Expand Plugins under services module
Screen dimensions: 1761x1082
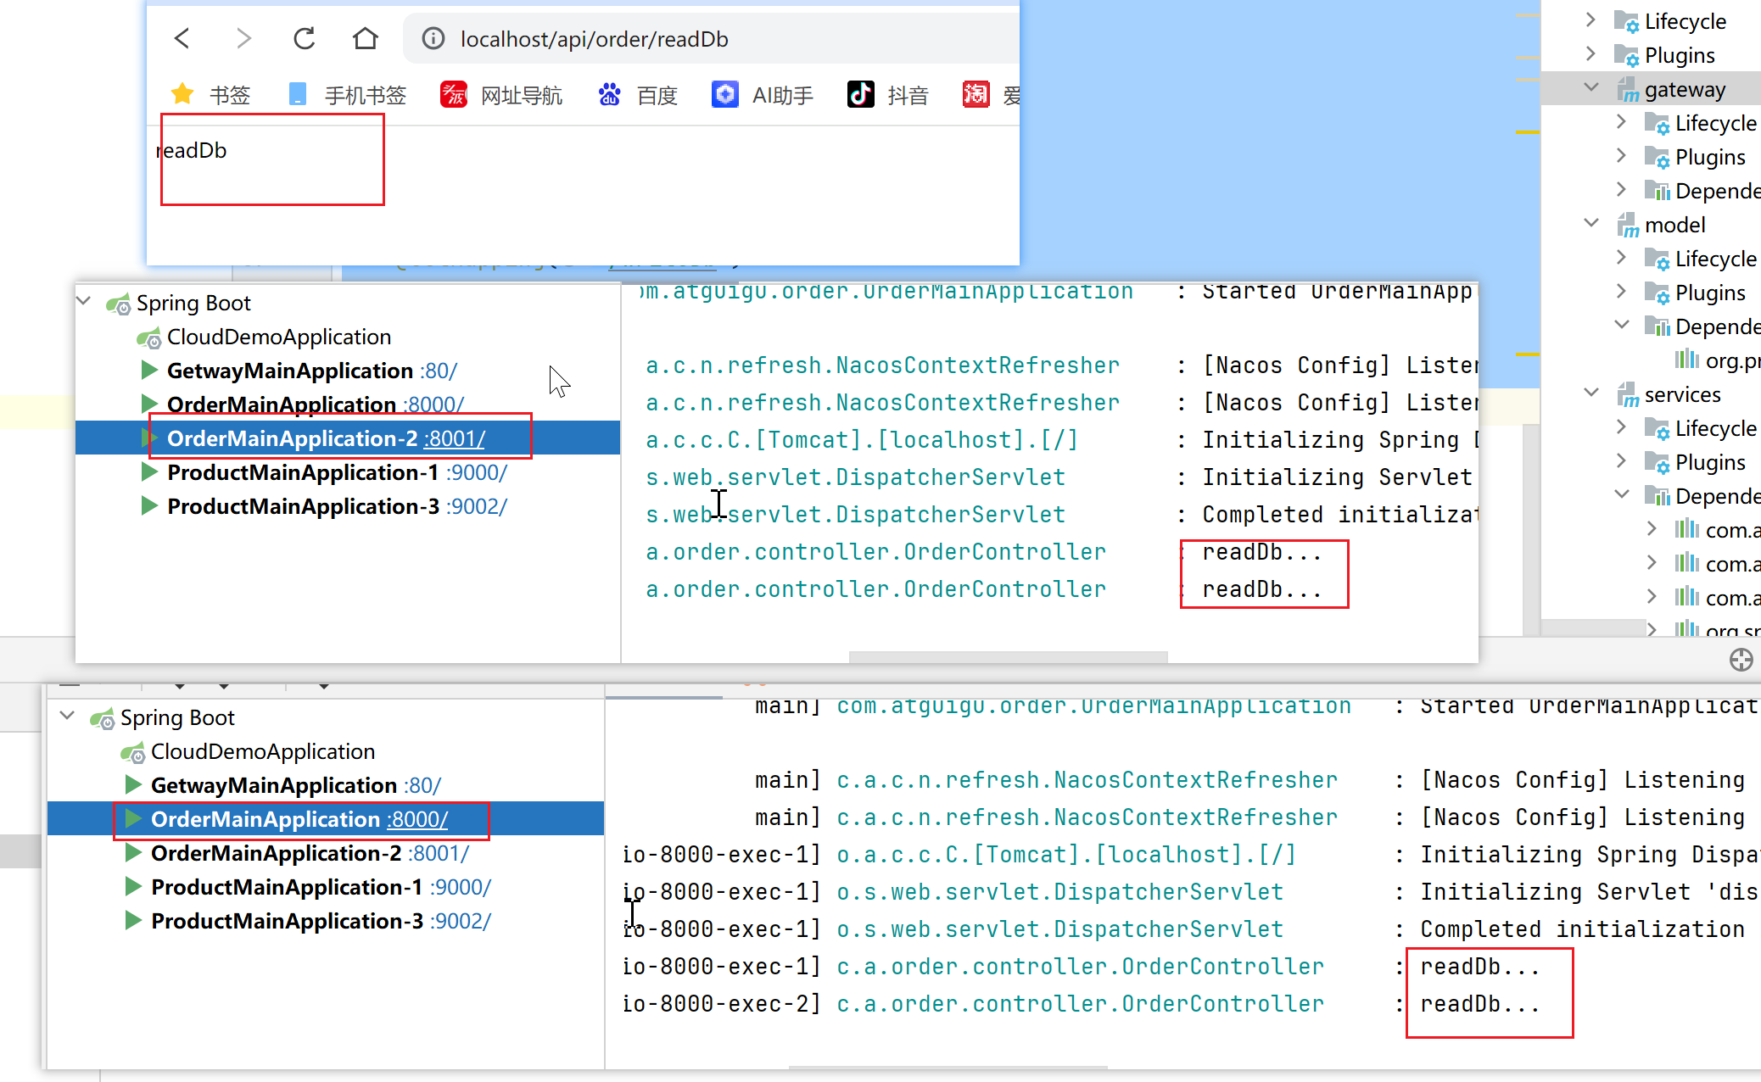[1621, 461]
